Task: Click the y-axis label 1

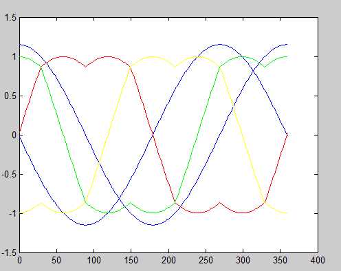Action: (14, 56)
